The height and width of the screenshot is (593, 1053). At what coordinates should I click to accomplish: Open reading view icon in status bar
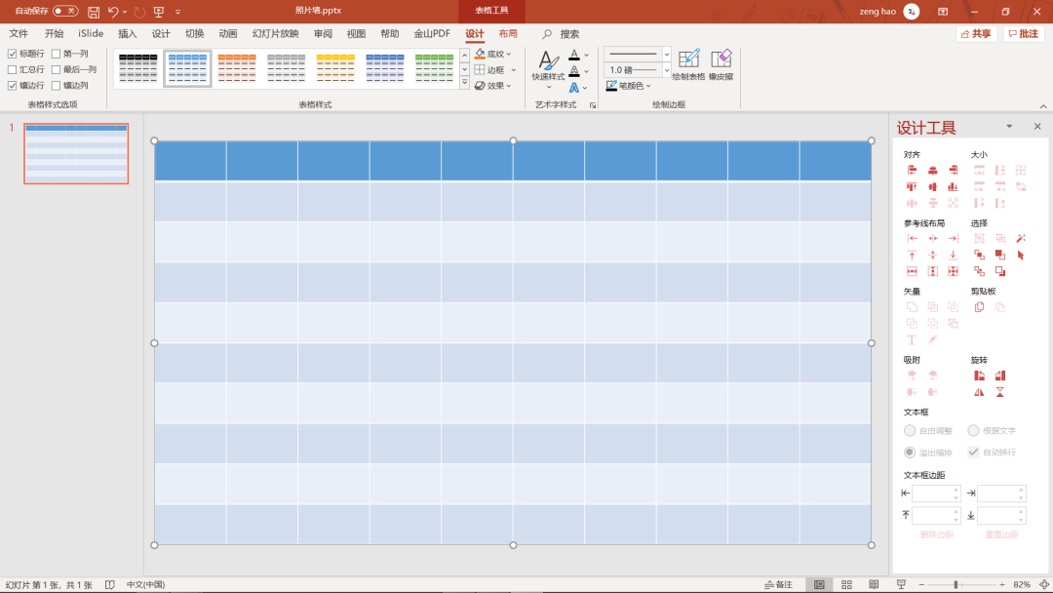point(873,584)
